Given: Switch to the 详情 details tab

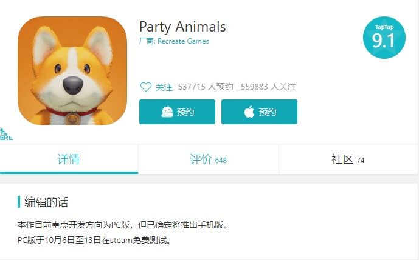Looking at the screenshot, I should [69, 160].
